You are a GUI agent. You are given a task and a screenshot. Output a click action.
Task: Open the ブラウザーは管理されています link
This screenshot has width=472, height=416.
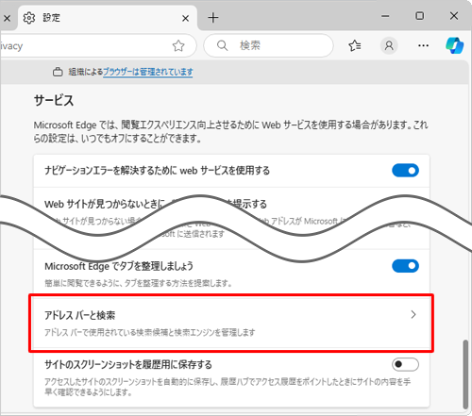[148, 72]
